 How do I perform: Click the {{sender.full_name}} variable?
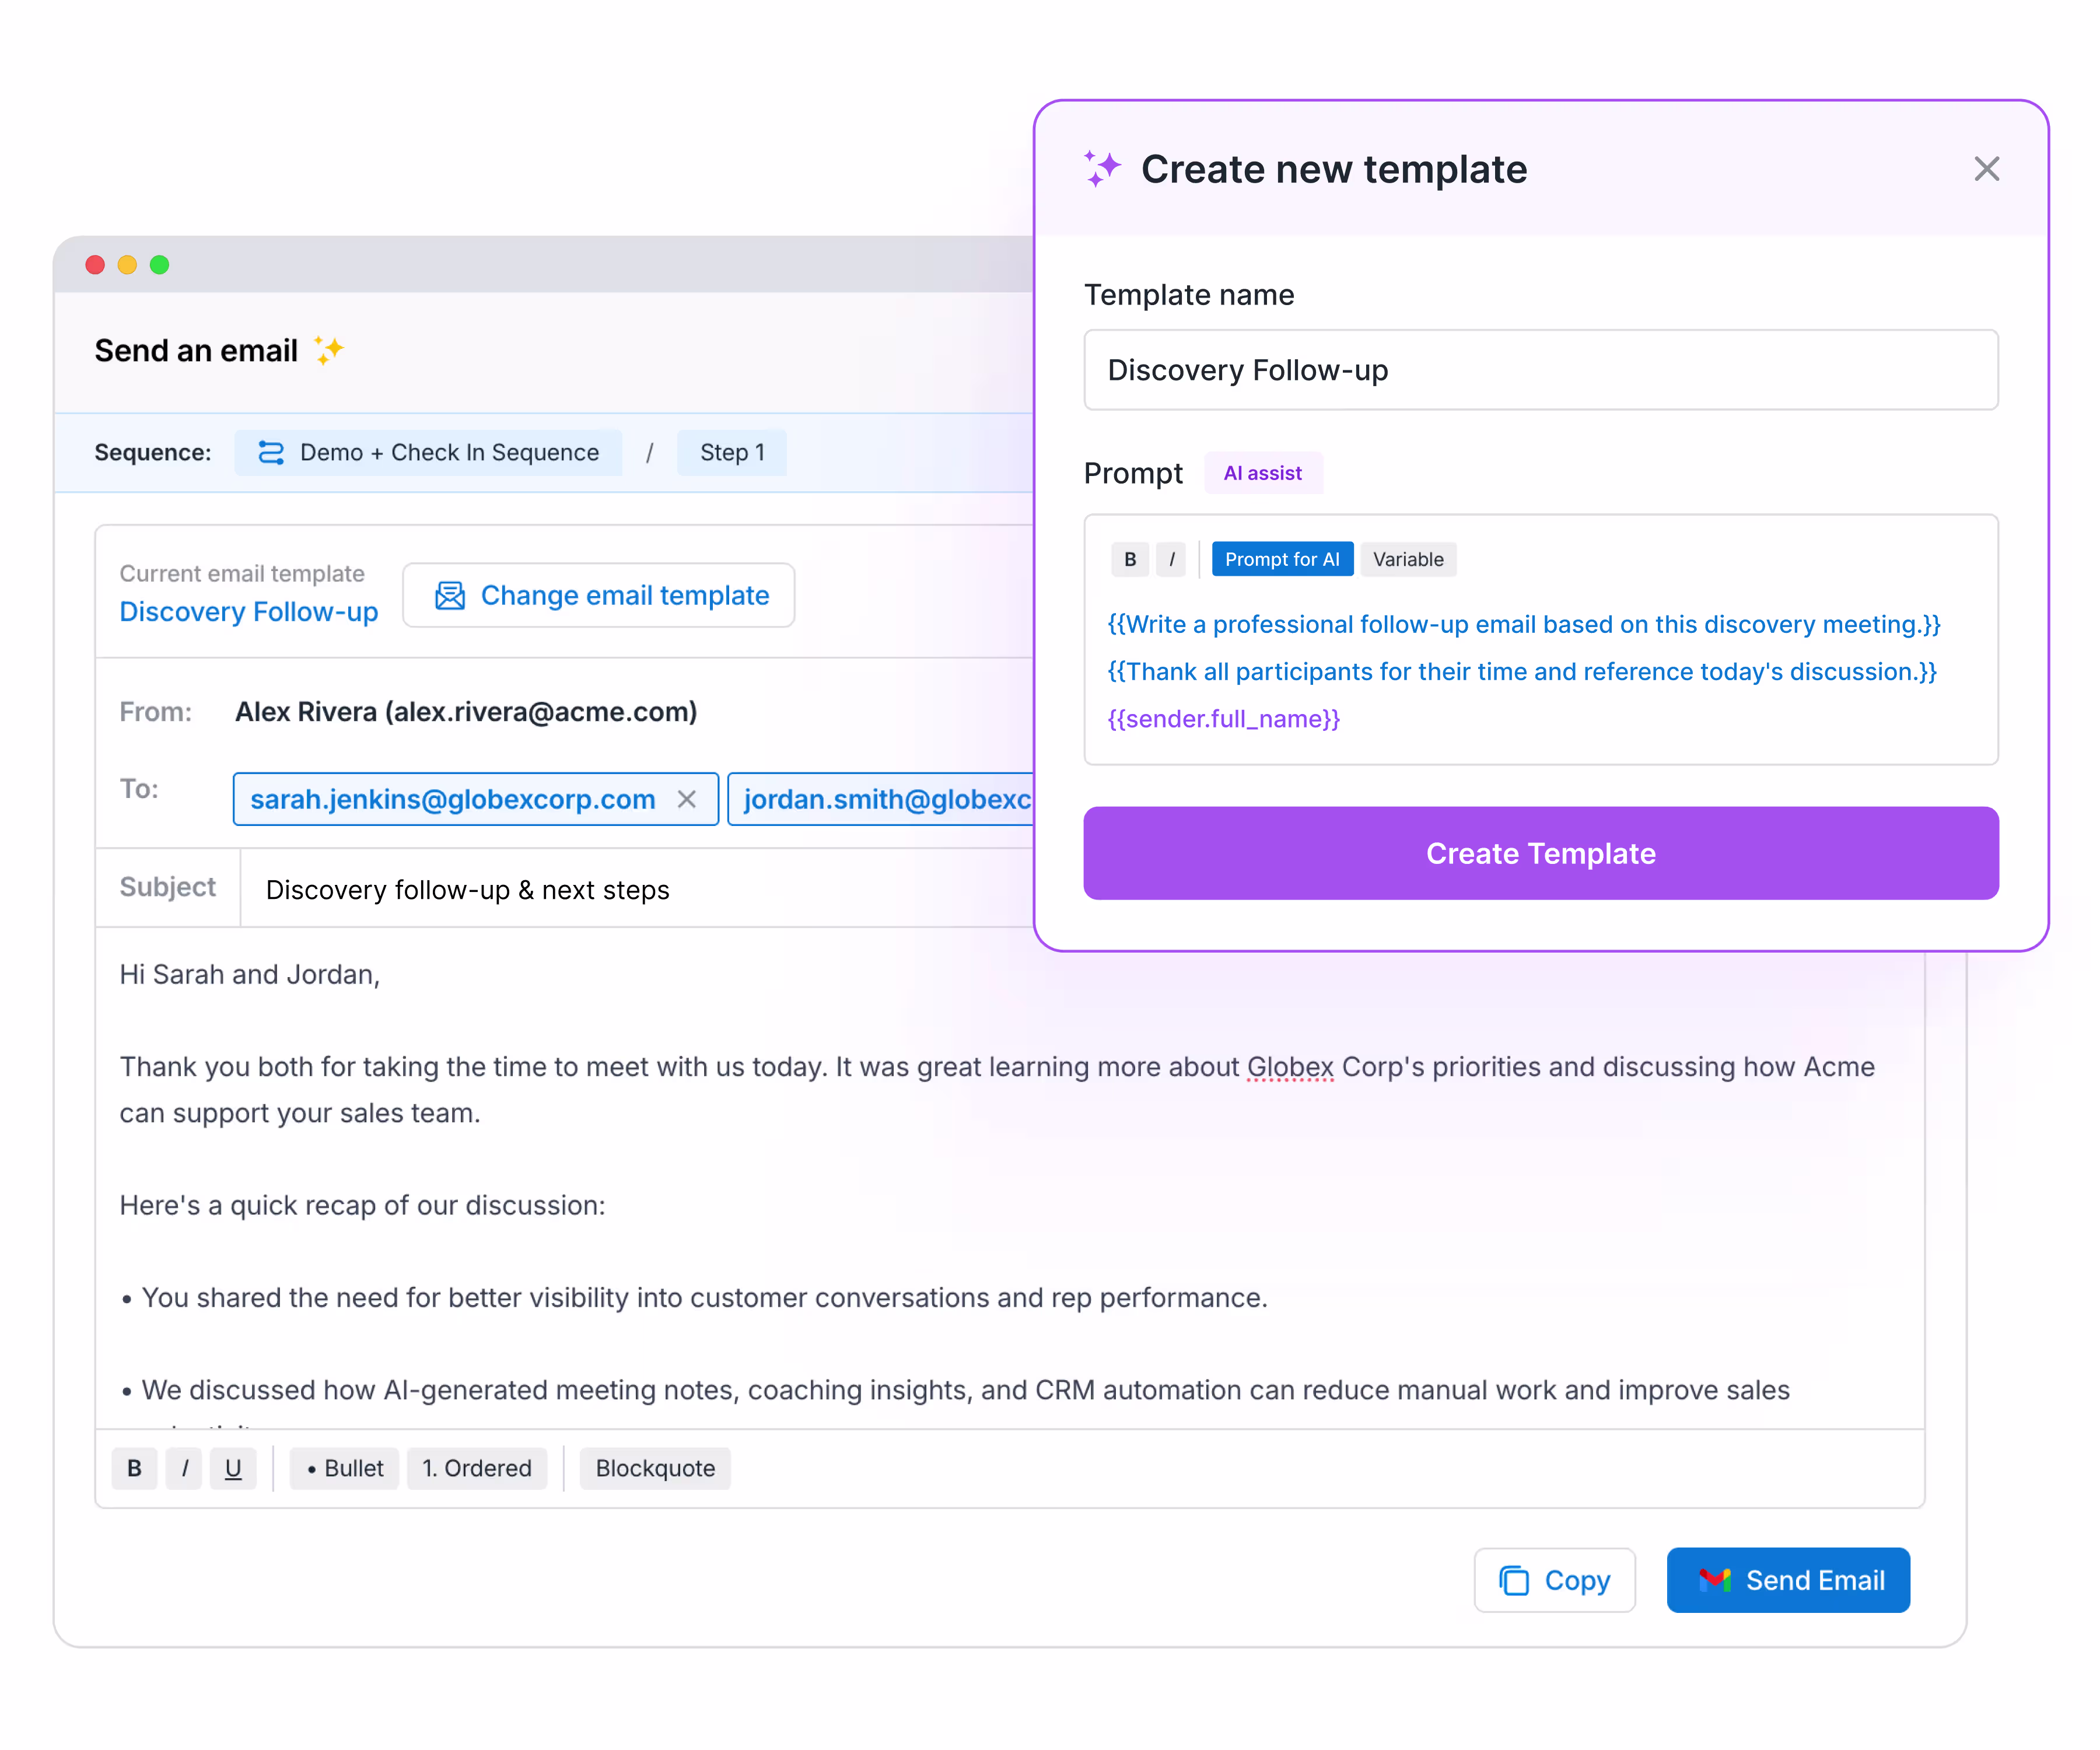[1223, 719]
